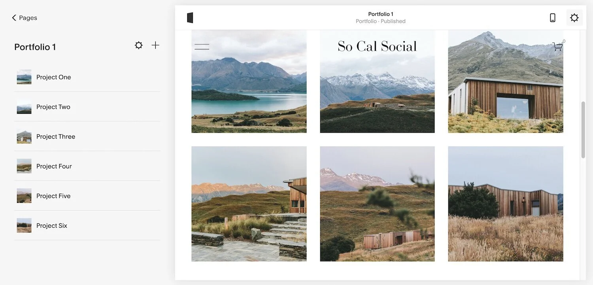Open the hamburger menu on site preview
593x285 pixels.
[202, 47]
